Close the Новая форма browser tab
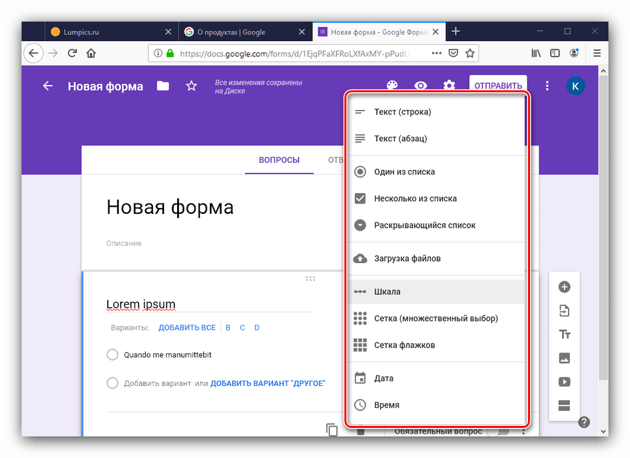Image resolution: width=630 pixels, height=458 pixels. click(x=435, y=32)
